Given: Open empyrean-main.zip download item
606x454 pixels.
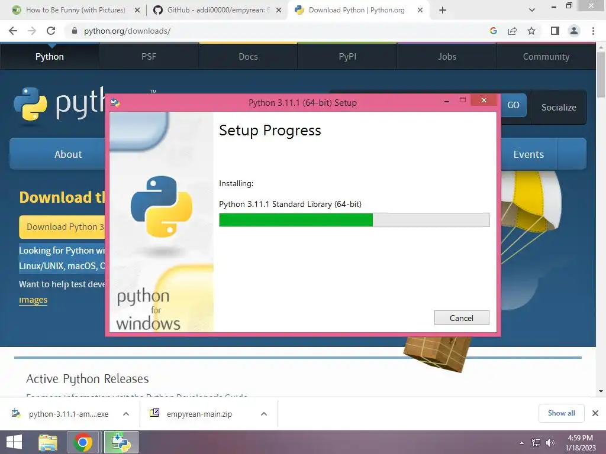Looking at the screenshot, I should (x=192, y=414).
